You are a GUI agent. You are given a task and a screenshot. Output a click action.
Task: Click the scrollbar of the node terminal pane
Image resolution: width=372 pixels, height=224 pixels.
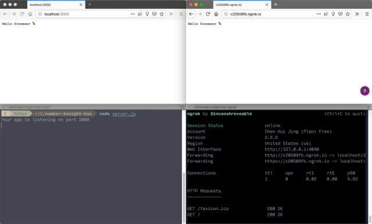[x=184, y=198]
